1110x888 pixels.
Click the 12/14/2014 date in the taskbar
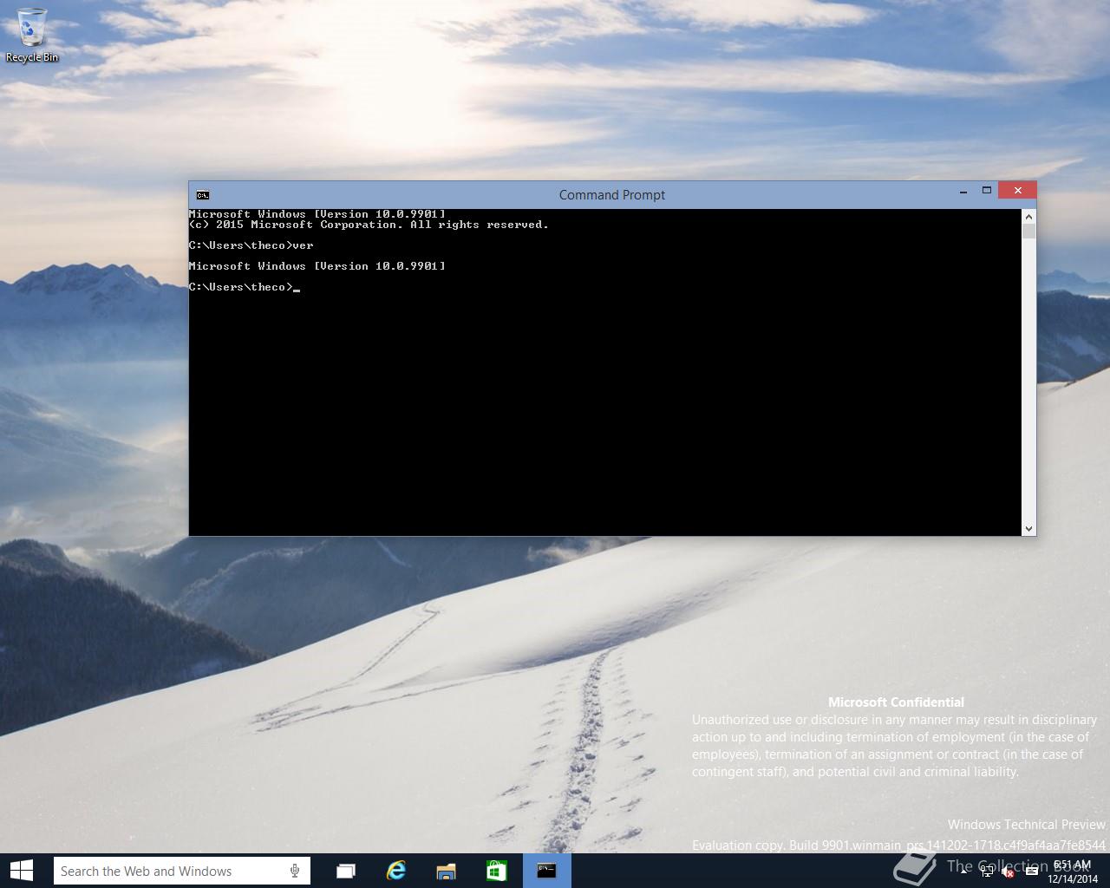point(1073,878)
